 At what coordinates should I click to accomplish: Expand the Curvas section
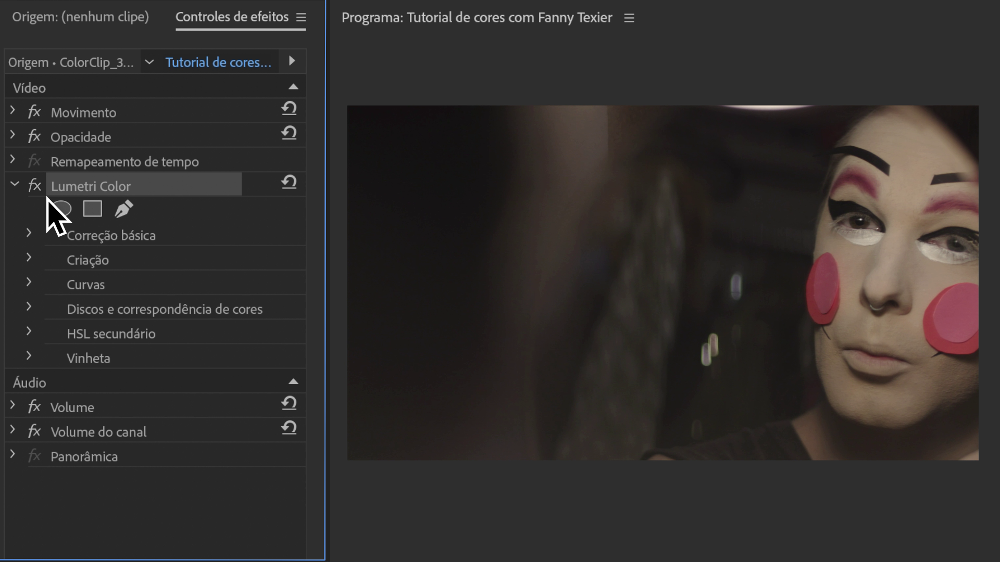click(x=29, y=282)
